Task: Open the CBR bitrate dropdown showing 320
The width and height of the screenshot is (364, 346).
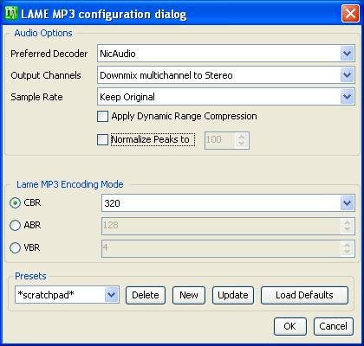Action: pos(347,203)
